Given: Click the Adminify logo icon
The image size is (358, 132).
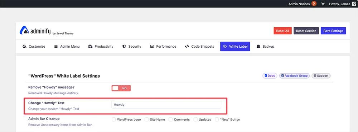Looking at the screenshot, I should click(x=24, y=30).
